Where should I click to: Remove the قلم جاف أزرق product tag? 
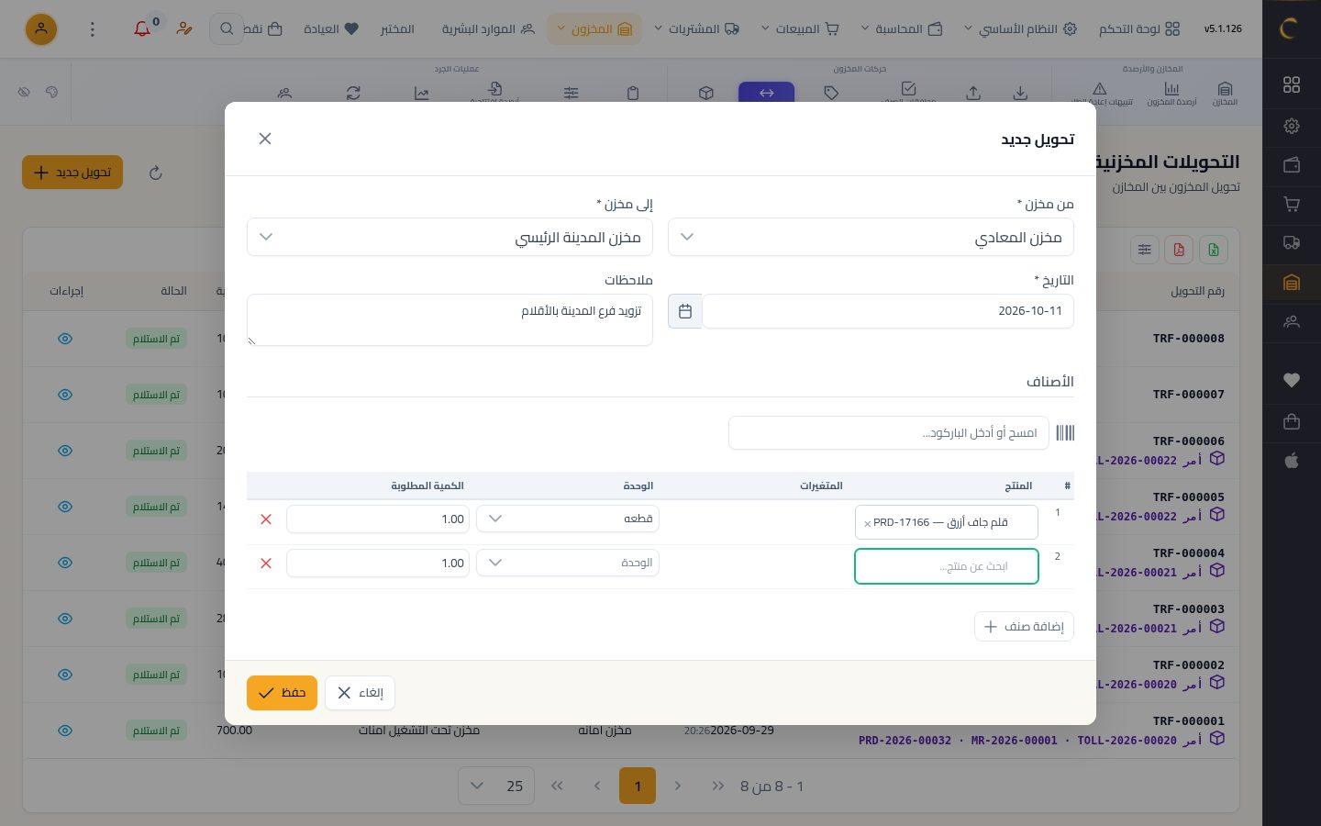(x=868, y=524)
